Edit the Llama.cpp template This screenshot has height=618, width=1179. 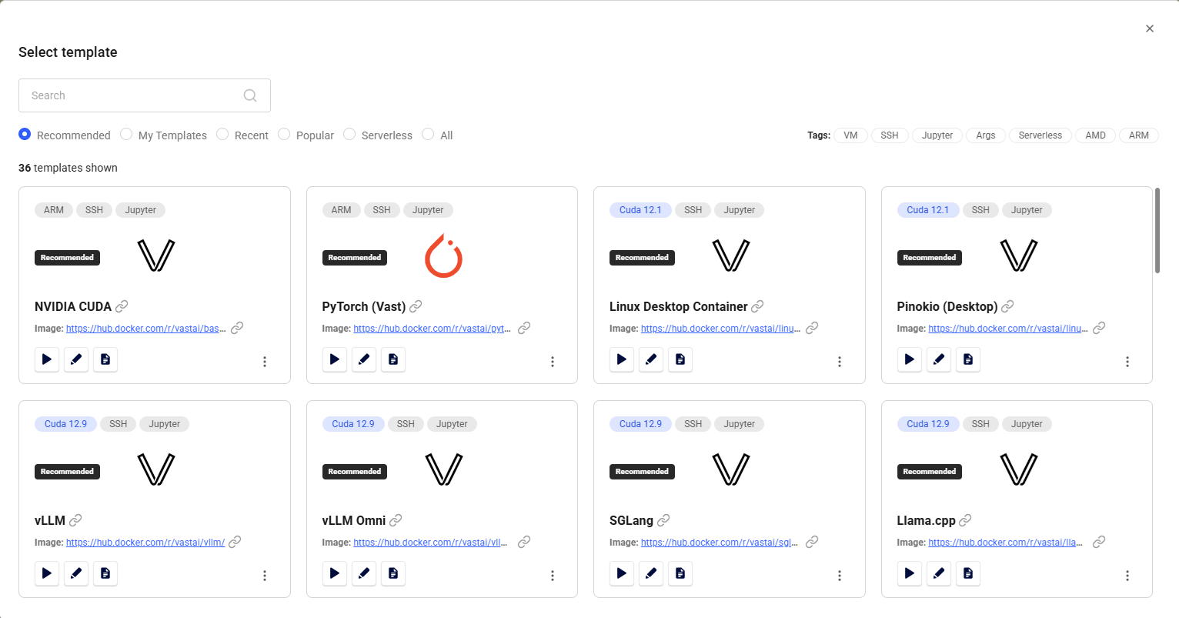tap(939, 573)
